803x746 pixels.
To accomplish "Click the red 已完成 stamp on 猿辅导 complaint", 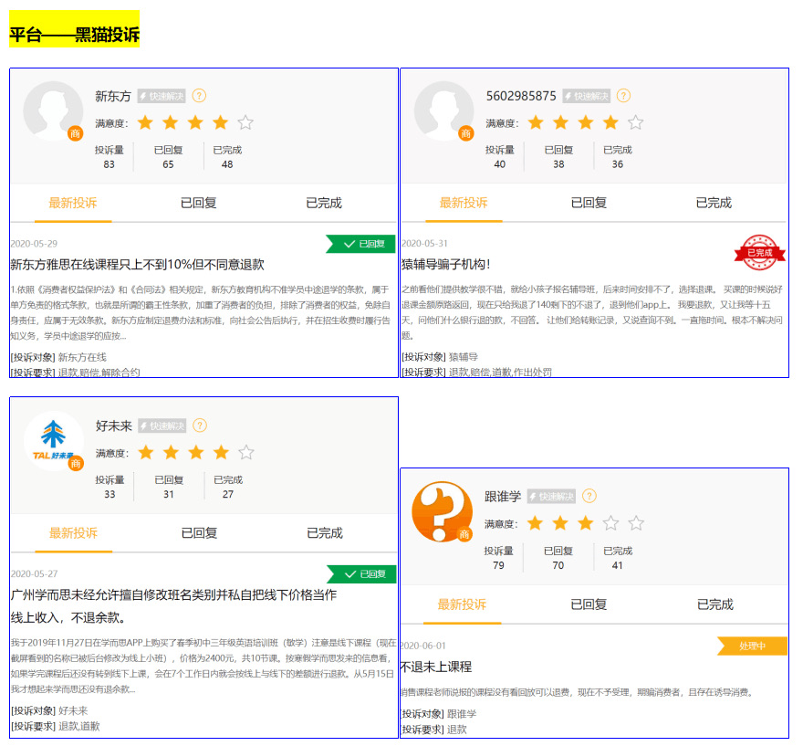I will 760,253.
